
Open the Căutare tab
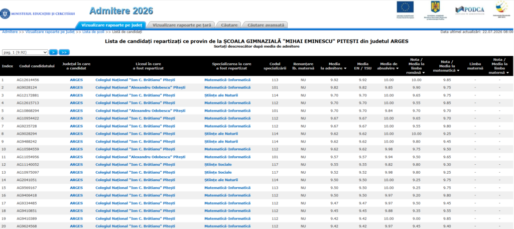point(229,25)
